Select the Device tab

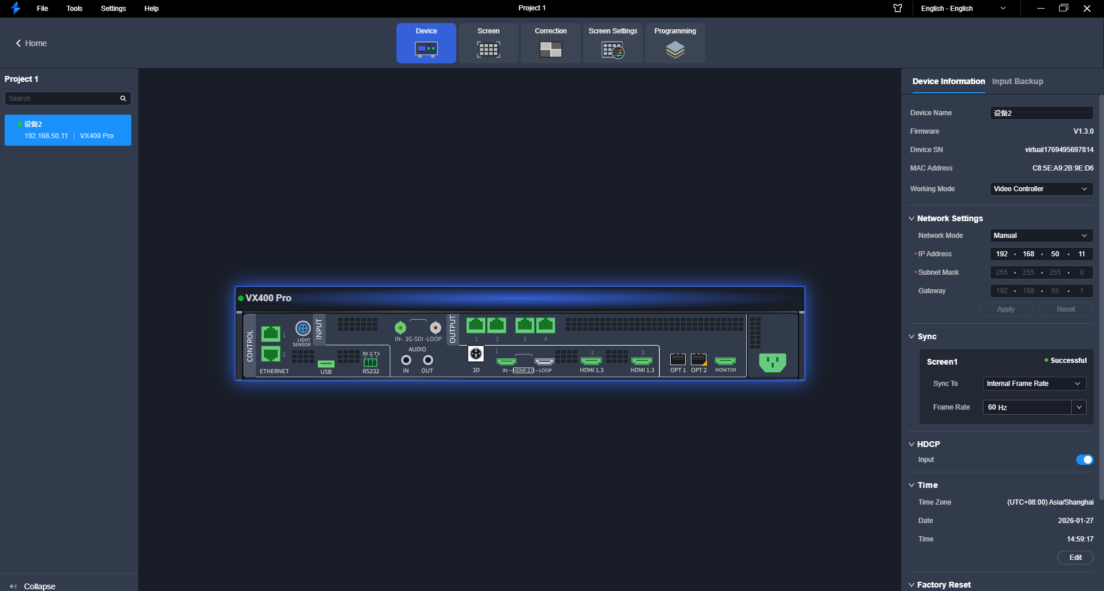pyautogui.click(x=426, y=43)
